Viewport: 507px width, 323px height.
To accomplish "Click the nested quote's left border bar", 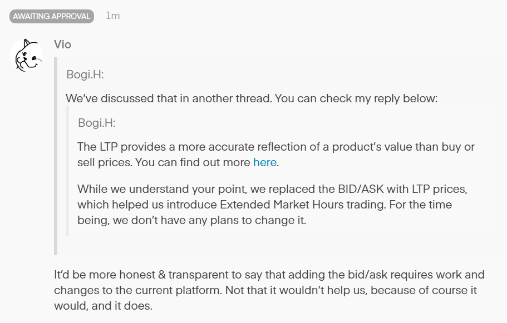I will click(68, 175).
